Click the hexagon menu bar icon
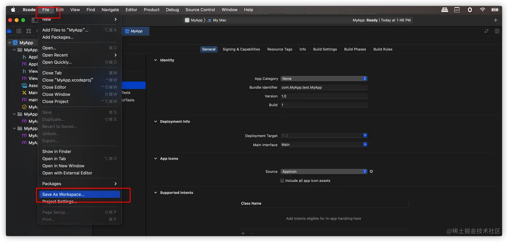Viewport: 508px width, 242px height. [x=470, y=10]
